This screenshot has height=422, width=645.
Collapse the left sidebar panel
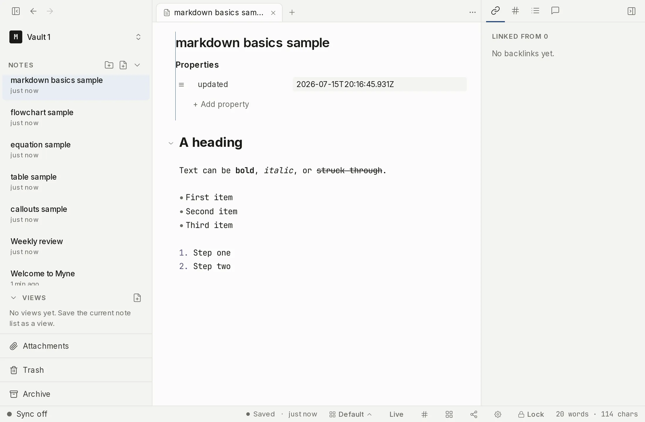[16, 11]
